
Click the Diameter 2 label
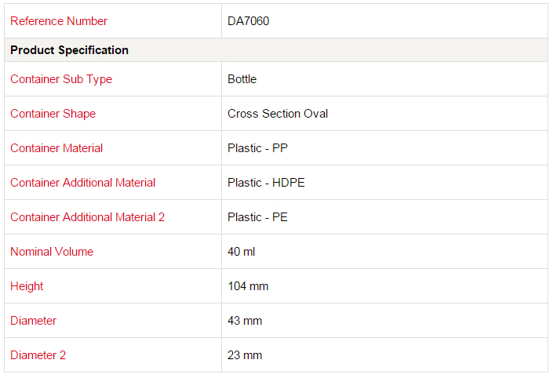pyautogui.click(x=38, y=355)
